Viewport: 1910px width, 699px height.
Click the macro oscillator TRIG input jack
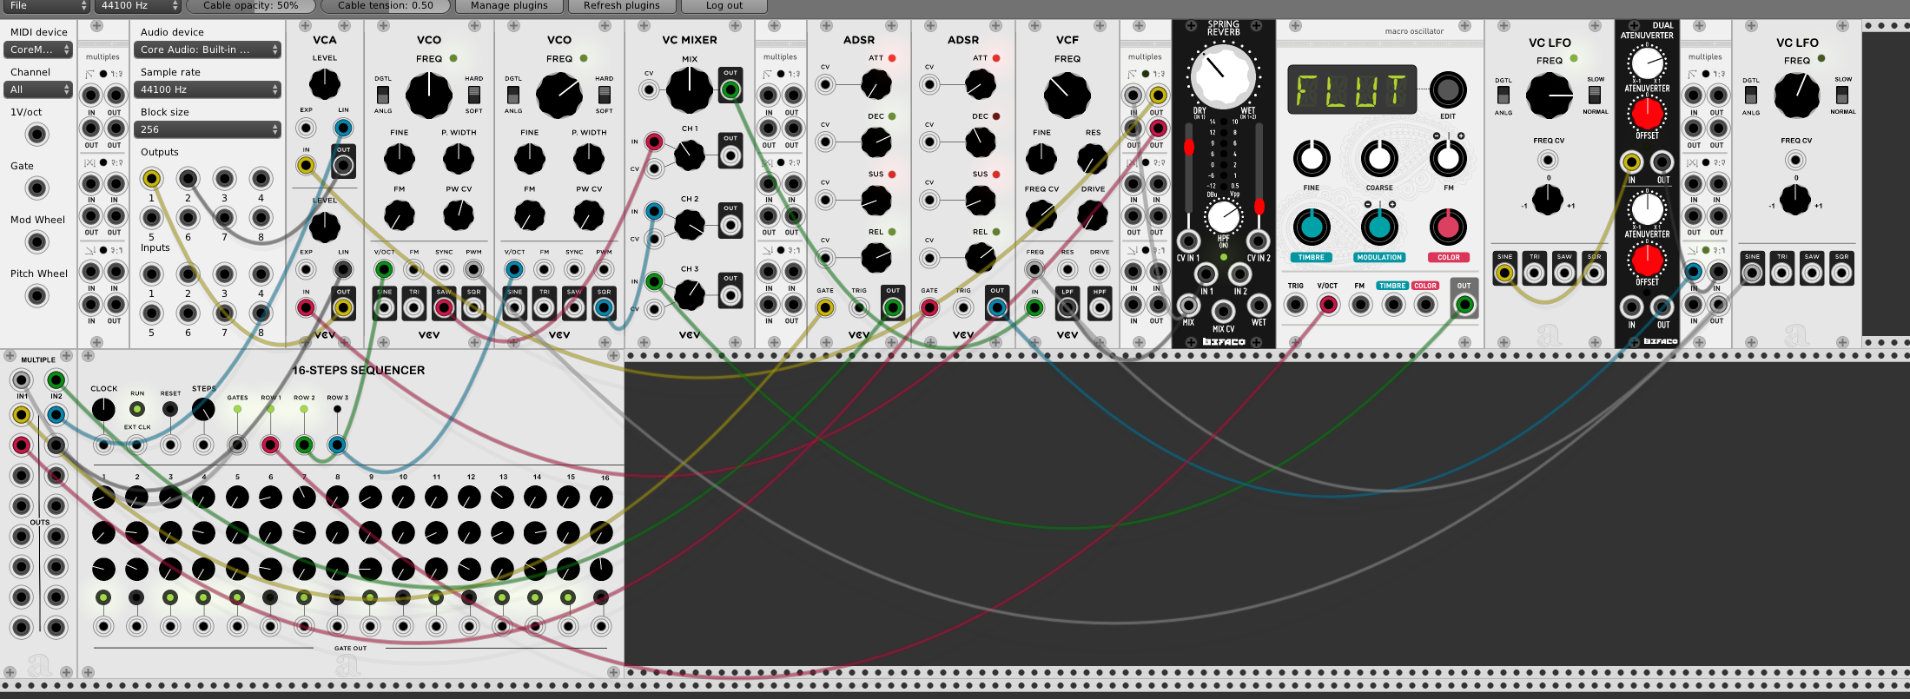[1295, 305]
